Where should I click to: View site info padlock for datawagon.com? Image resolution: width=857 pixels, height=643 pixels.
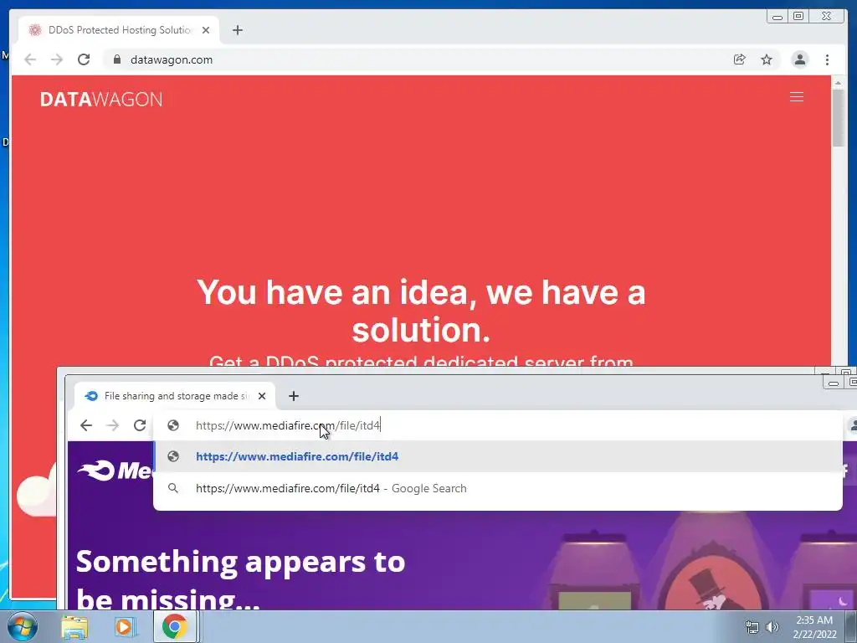(x=116, y=59)
